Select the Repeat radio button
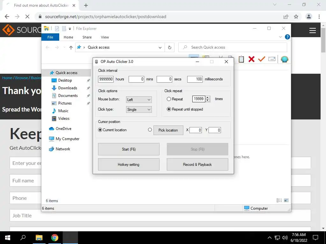This screenshot has height=244, width=326. click(x=169, y=99)
